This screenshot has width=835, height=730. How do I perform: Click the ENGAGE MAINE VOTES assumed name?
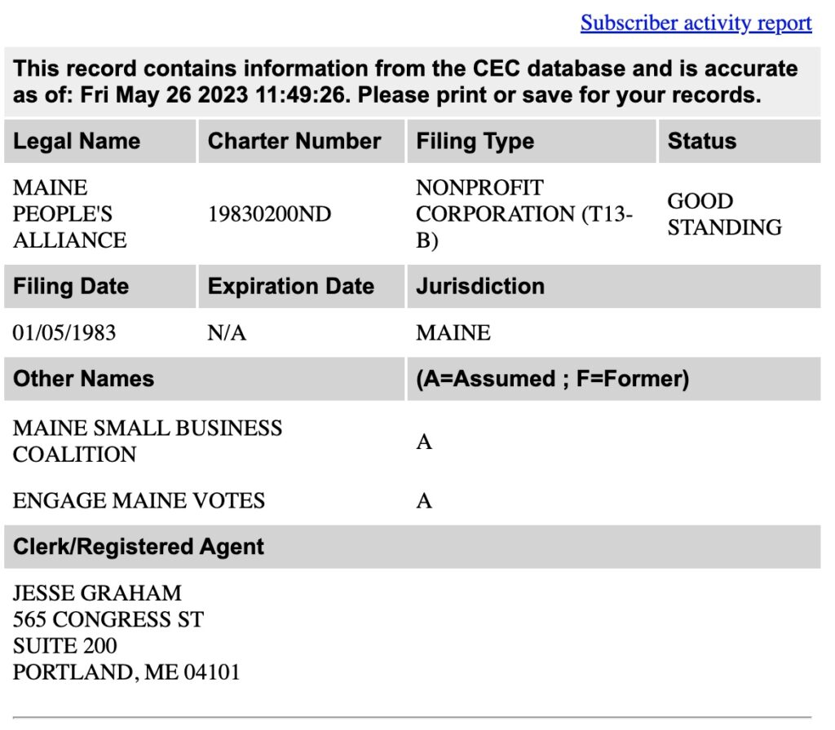[139, 500]
